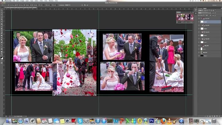Open the File menu

coord(14,1)
